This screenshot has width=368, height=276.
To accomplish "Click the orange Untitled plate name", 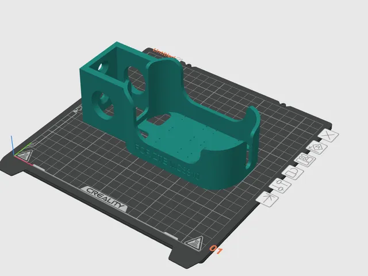I will [x=164, y=53].
